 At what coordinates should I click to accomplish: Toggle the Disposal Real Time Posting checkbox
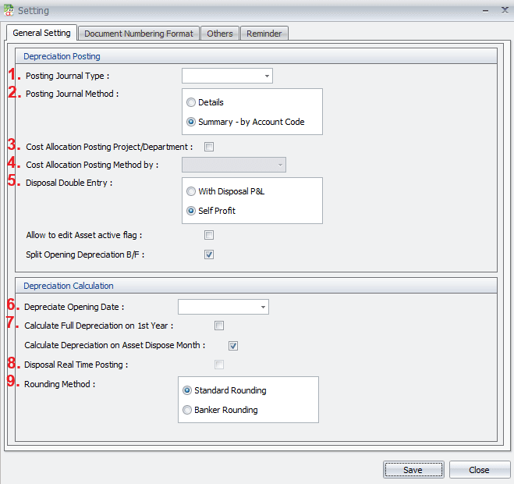coord(219,365)
